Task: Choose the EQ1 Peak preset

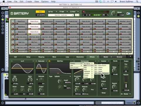Action: (102, 69)
